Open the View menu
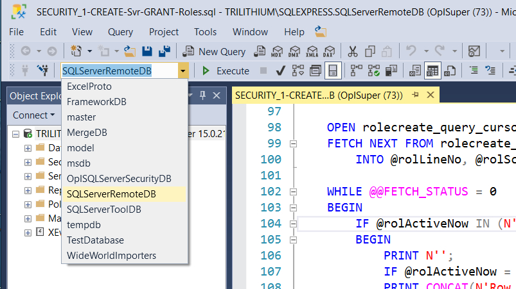This screenshot has height=289, width=516. pos(82,32)
